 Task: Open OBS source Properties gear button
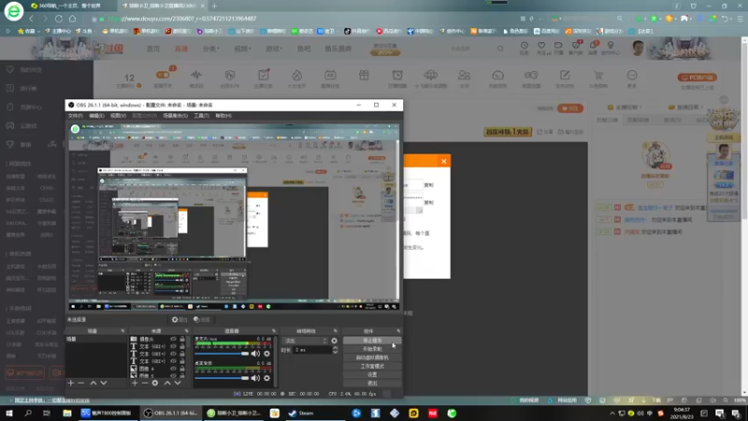pyautogui.click(x=180, y=319)
